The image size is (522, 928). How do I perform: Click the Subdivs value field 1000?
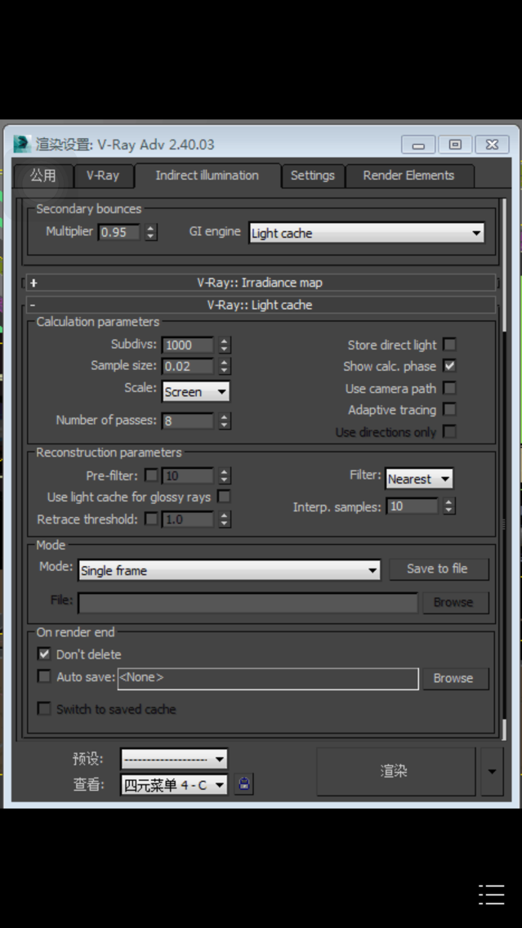pos(188,345)
